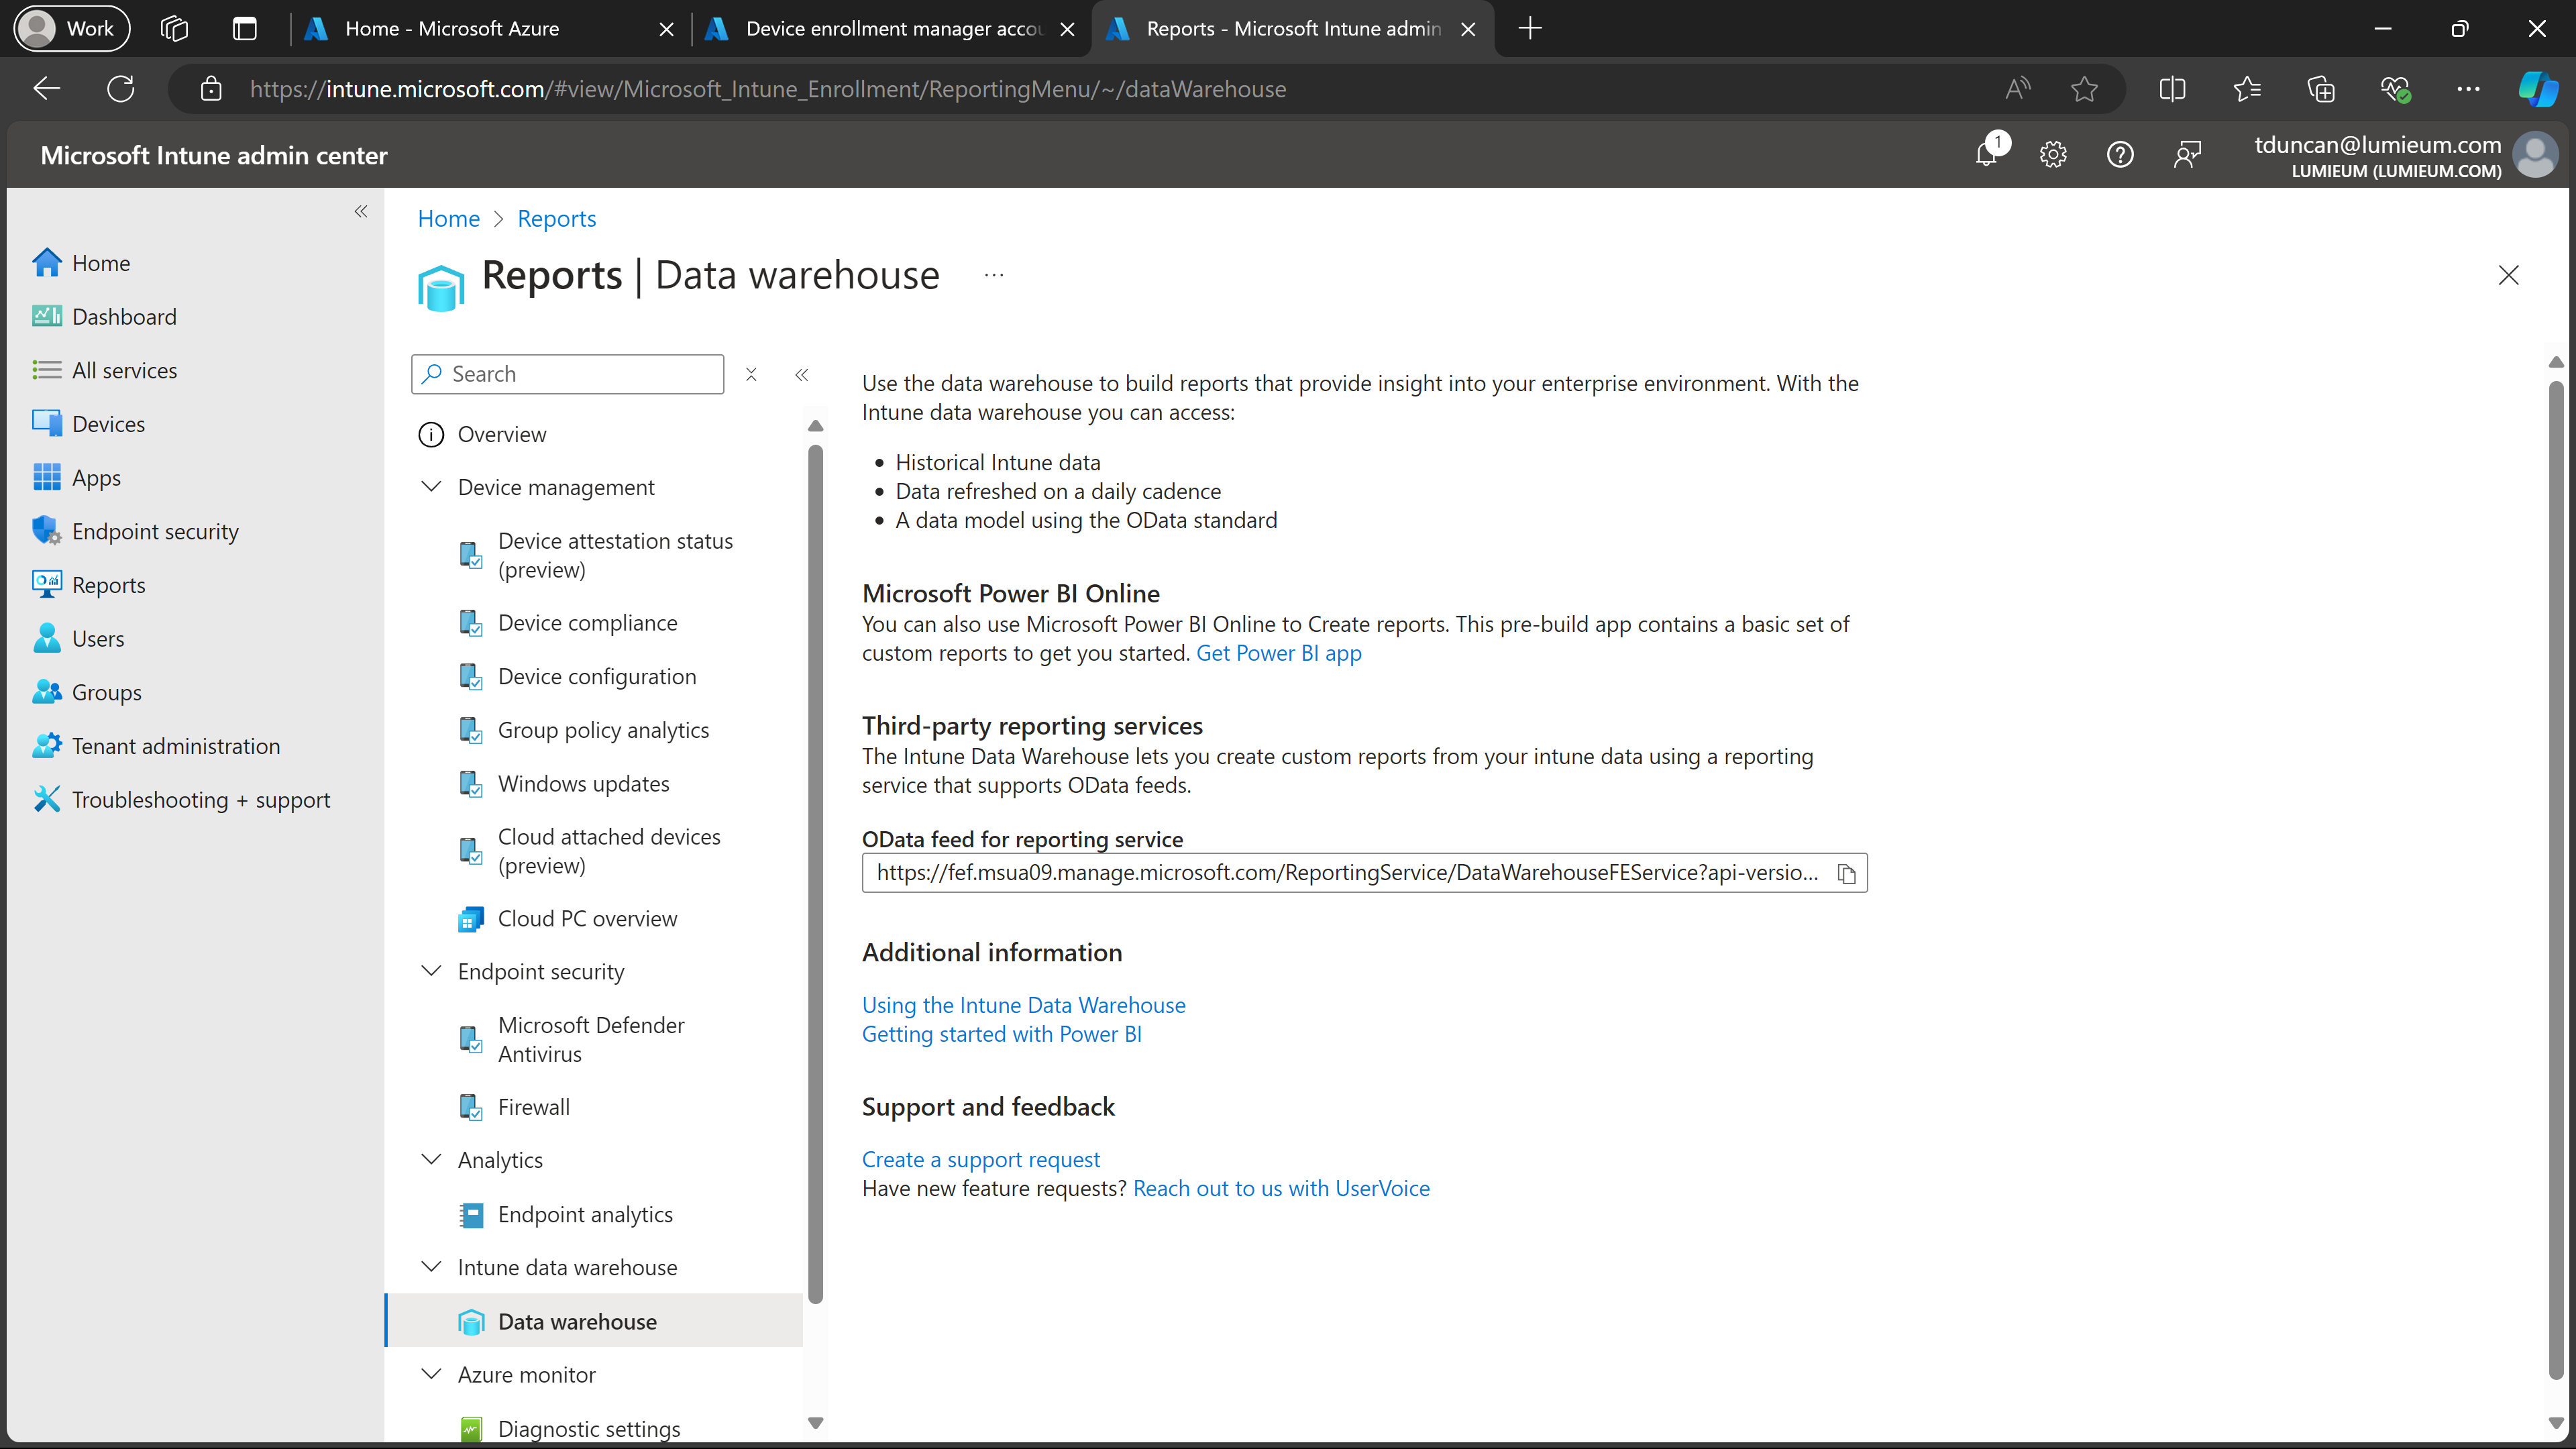This screenshot has width=2576, height=1449.
Task: Collapse the Intune data warehouse section
Action: click(431, 1267)
